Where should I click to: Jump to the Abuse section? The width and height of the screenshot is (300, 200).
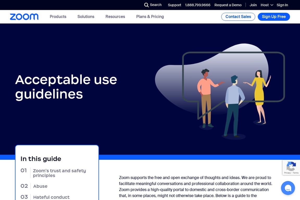tap(40, 186)
